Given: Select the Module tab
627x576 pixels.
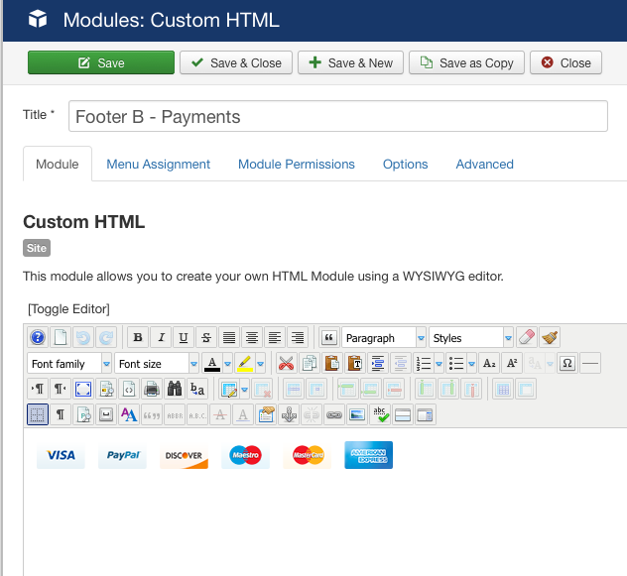Looking at the screenshot, I should tap(58, 165).
